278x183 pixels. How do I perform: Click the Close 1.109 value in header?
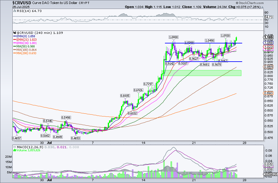coord(192,7)
